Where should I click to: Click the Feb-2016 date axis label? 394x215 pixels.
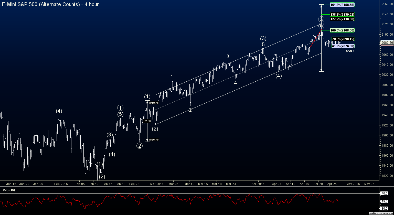[x=61, y=184]
